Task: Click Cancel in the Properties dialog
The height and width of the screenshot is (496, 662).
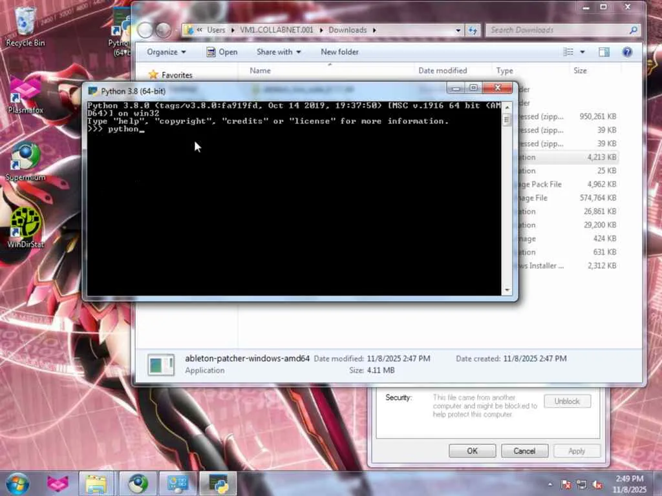Action: coord(524,451)
